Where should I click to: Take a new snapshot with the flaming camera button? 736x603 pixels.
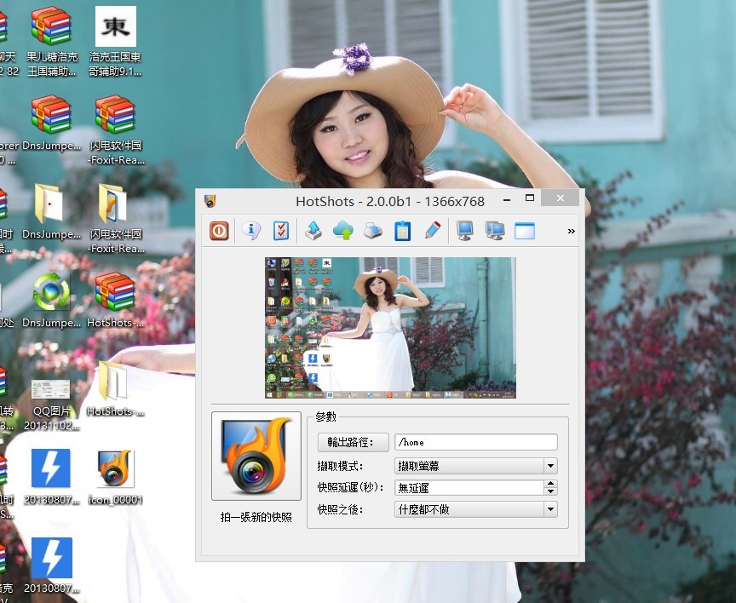point(256,457)
